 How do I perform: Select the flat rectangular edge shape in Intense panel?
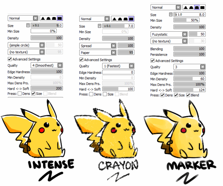pyautogui.click(x=60, y=18)
